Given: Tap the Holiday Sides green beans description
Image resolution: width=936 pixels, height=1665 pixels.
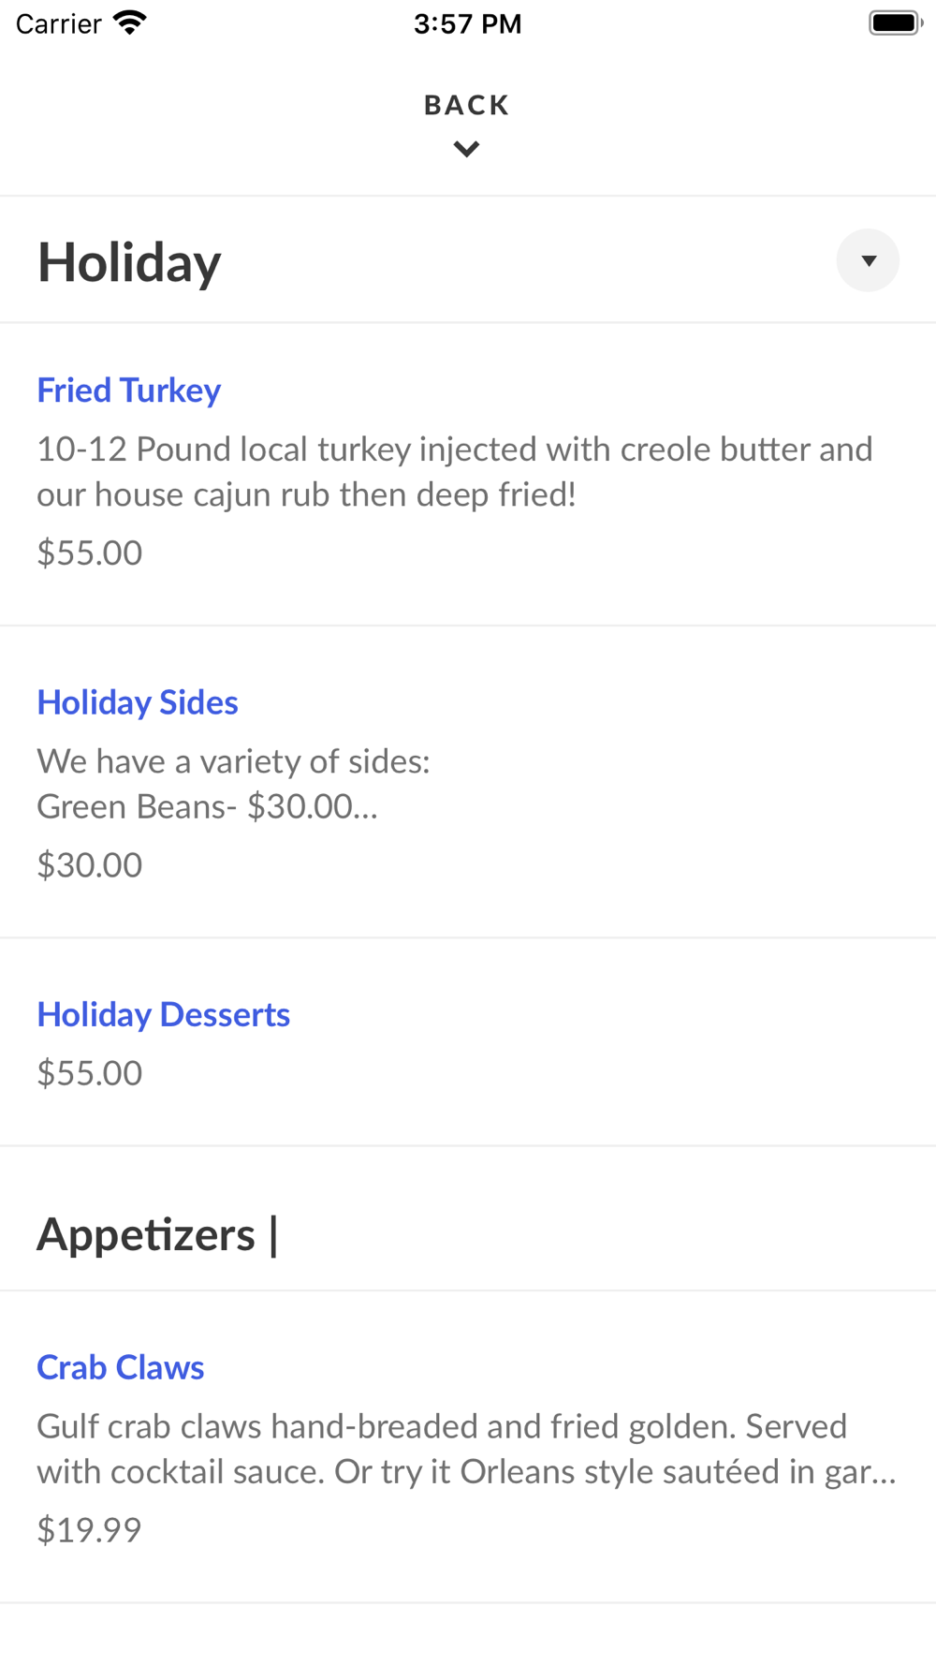Looking at the screenshot, I should [x=208, y=805].
